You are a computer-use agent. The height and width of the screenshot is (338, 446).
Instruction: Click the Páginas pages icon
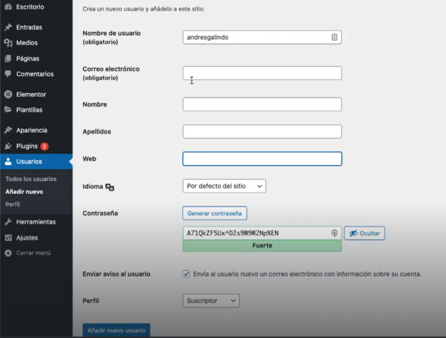(8, 59)
